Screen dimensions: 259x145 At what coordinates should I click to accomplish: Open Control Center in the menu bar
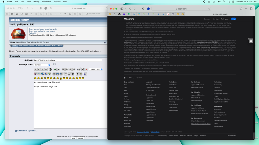click(x=233, y=2)
